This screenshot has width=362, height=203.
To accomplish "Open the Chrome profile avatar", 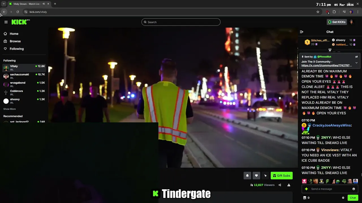I will 351,12.
